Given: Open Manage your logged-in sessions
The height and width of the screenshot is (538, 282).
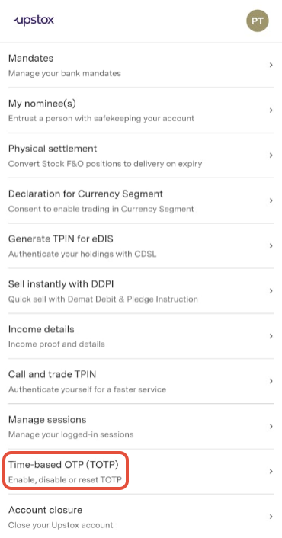Looking at the screenshot, I should pos(71,434).
